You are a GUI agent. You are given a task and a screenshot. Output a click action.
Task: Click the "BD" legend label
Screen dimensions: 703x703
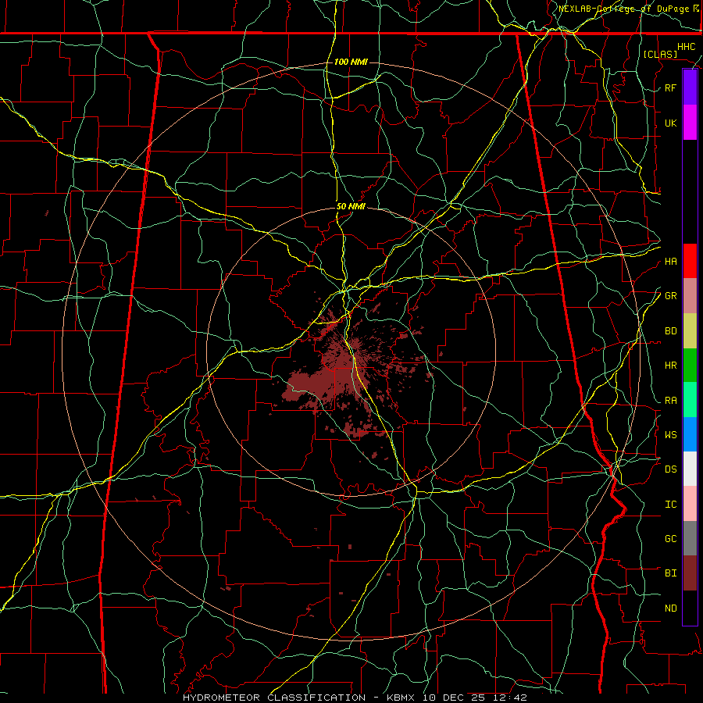click(670, 331)
